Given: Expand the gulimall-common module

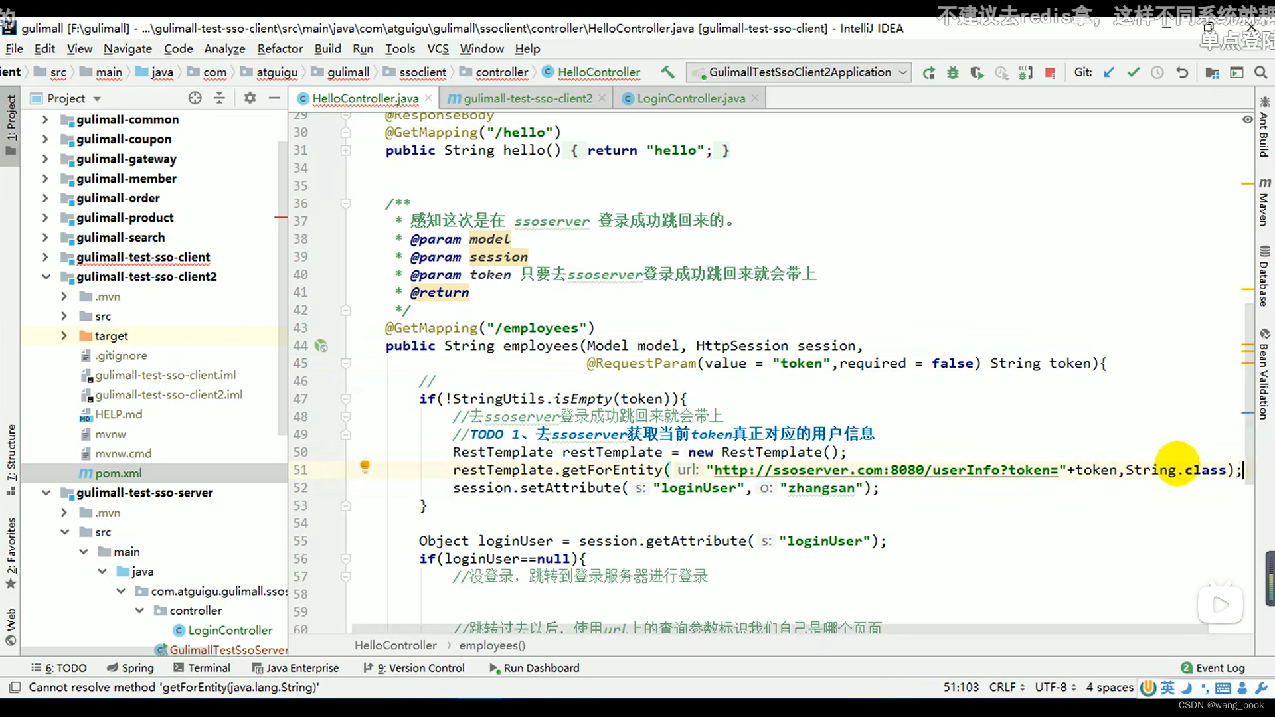Looking at the screenshot, I should [x=45, y=119].
